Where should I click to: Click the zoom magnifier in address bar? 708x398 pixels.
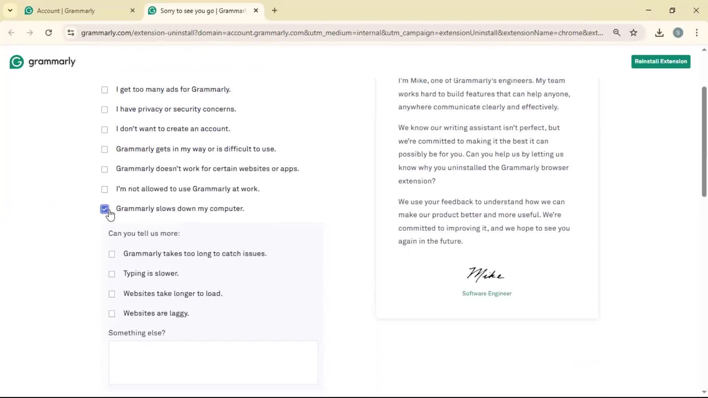(617, 33)
